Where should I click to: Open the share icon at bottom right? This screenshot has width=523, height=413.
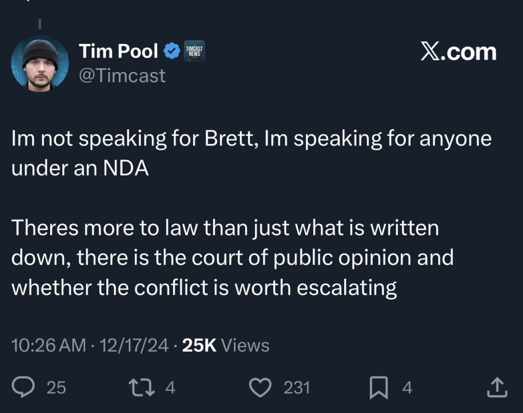tap(495, 387)
